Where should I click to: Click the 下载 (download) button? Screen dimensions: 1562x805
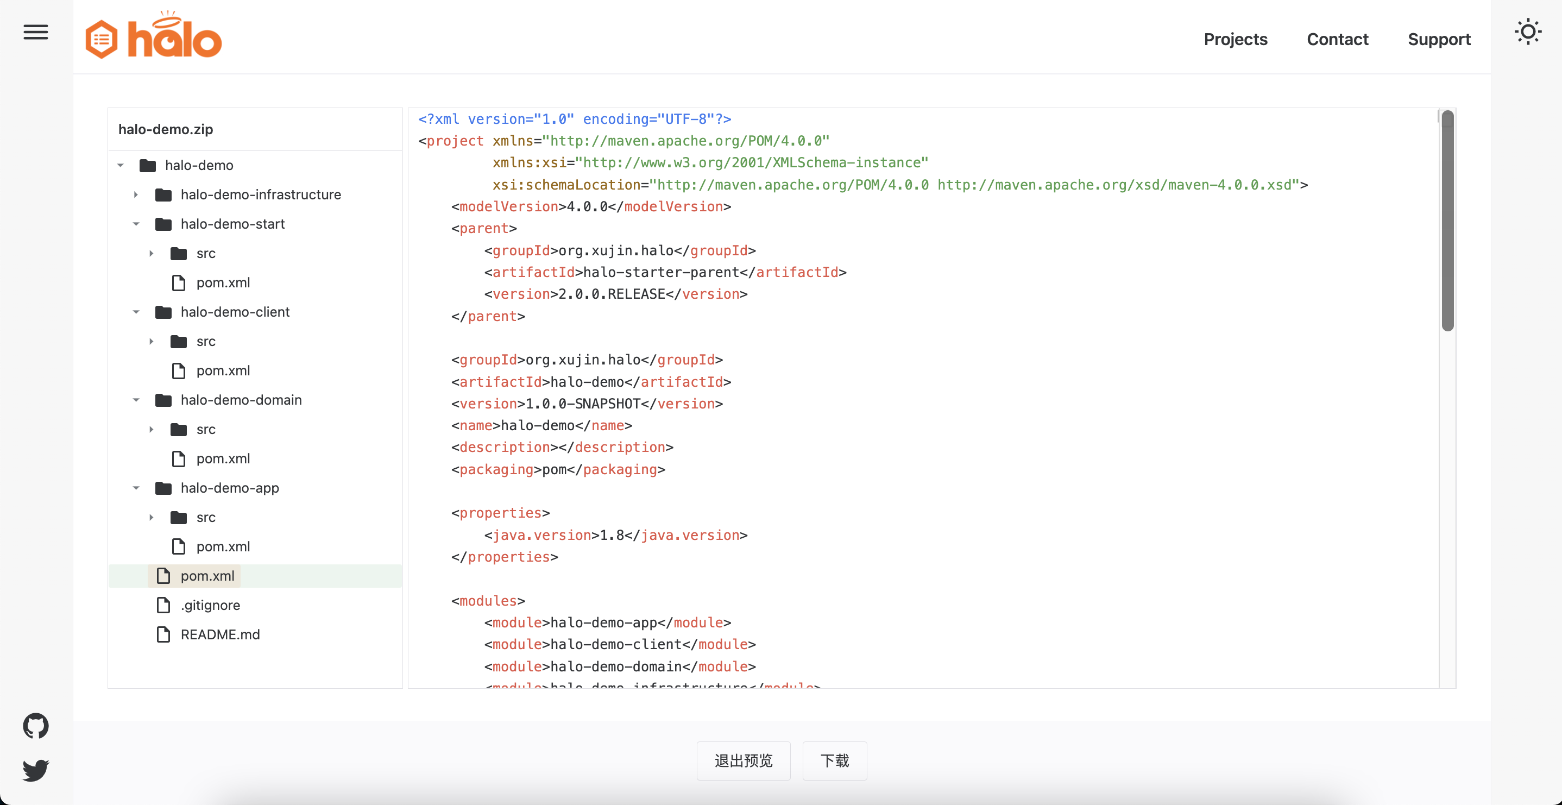pyautogui.click(x=834, y=760)
